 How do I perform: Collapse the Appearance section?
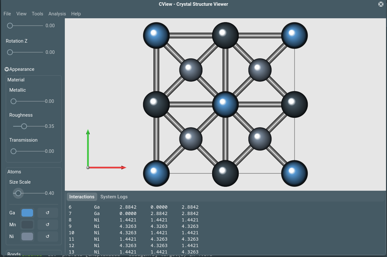point(6,69)
